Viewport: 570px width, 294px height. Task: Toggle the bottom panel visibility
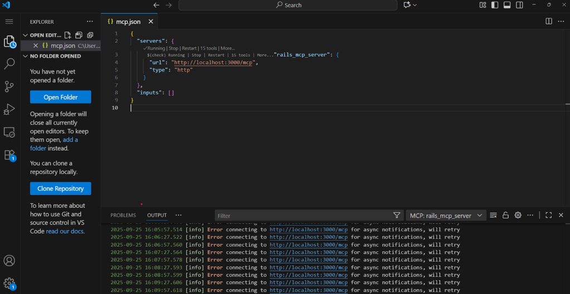tap(507, 5)
